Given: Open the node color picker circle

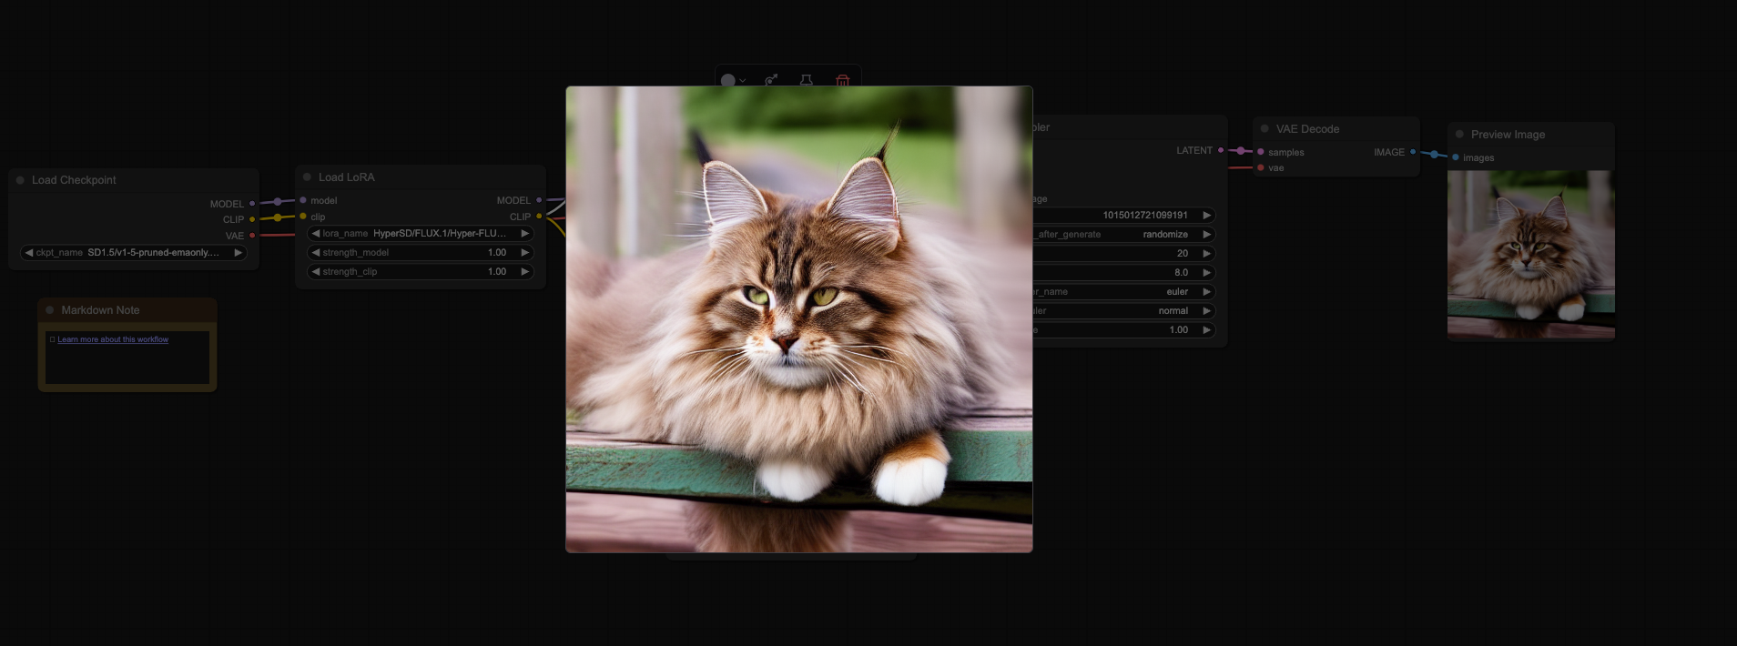Looking at the screenshot, I should pos(728,80).
